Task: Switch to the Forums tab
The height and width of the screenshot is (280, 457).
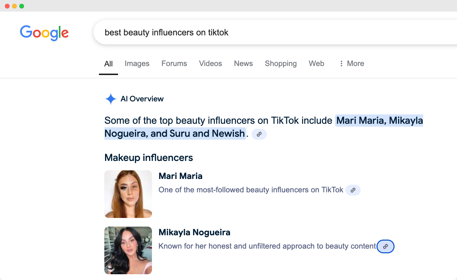Action: pyautogui.click(x=174, y=64)
